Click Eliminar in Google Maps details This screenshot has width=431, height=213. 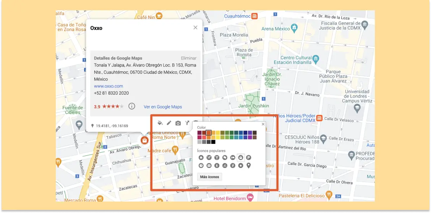pos(189,58)
